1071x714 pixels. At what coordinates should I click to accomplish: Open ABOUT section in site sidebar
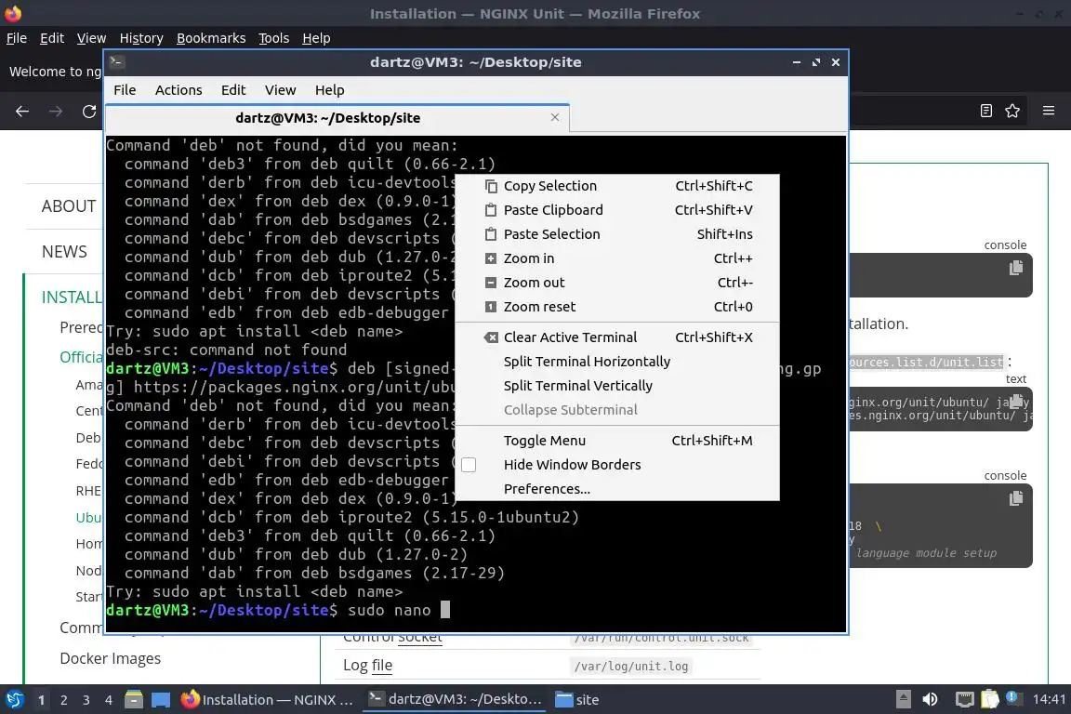click(x=68, y=206)
